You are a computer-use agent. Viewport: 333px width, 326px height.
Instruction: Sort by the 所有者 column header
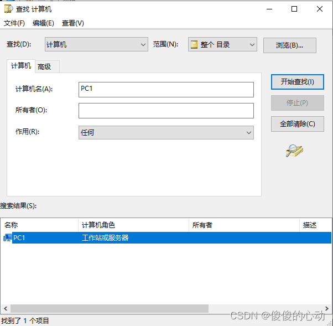pyautogui.click(x=244, y=225)
